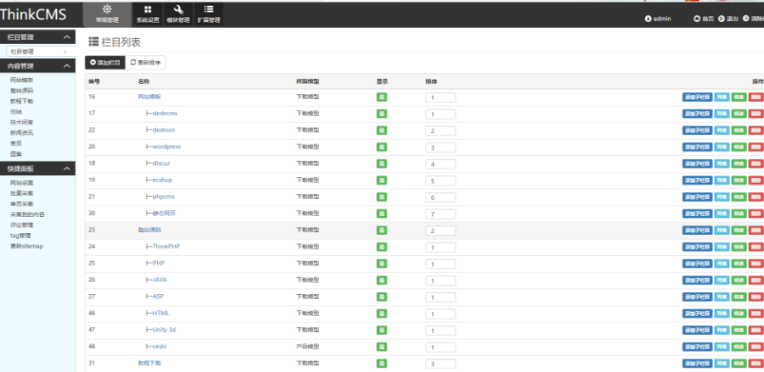The height and width of the screenshot is (372, 764).
Task: Click the 采集到的内容 quick panel item
Action: point(27,214)
